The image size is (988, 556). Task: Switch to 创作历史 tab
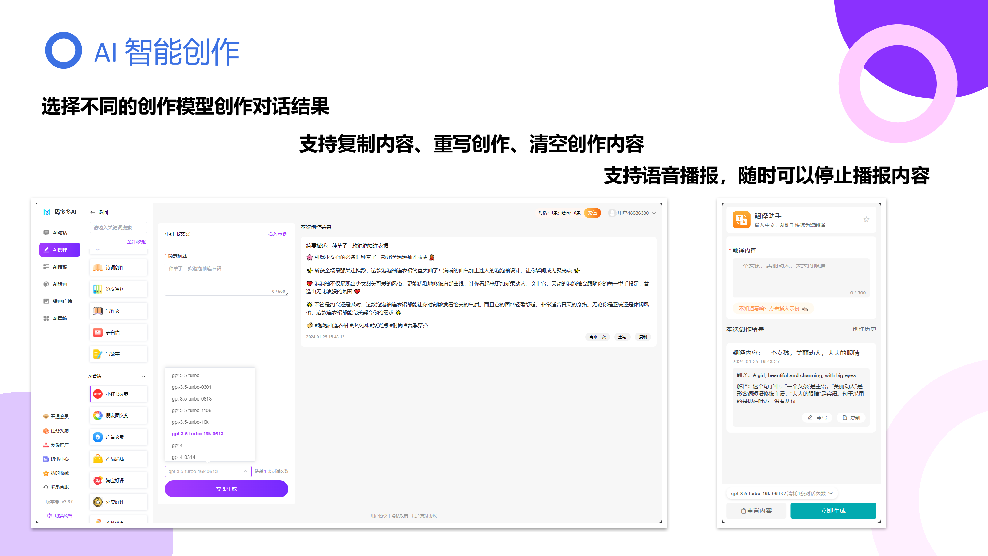(x=864, y=329)
